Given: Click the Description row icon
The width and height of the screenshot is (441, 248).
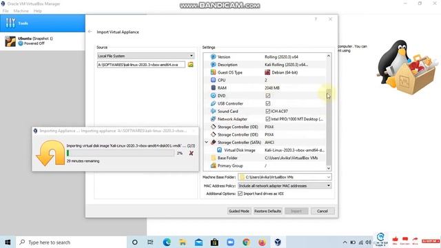Looking at the screenshot, I should pos(213,64).
